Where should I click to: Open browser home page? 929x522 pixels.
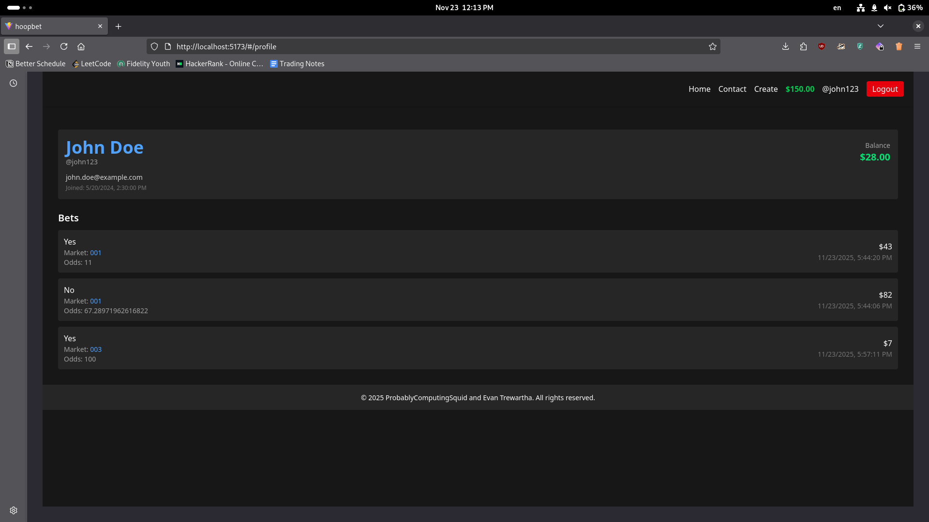click(x=81, y=46)
